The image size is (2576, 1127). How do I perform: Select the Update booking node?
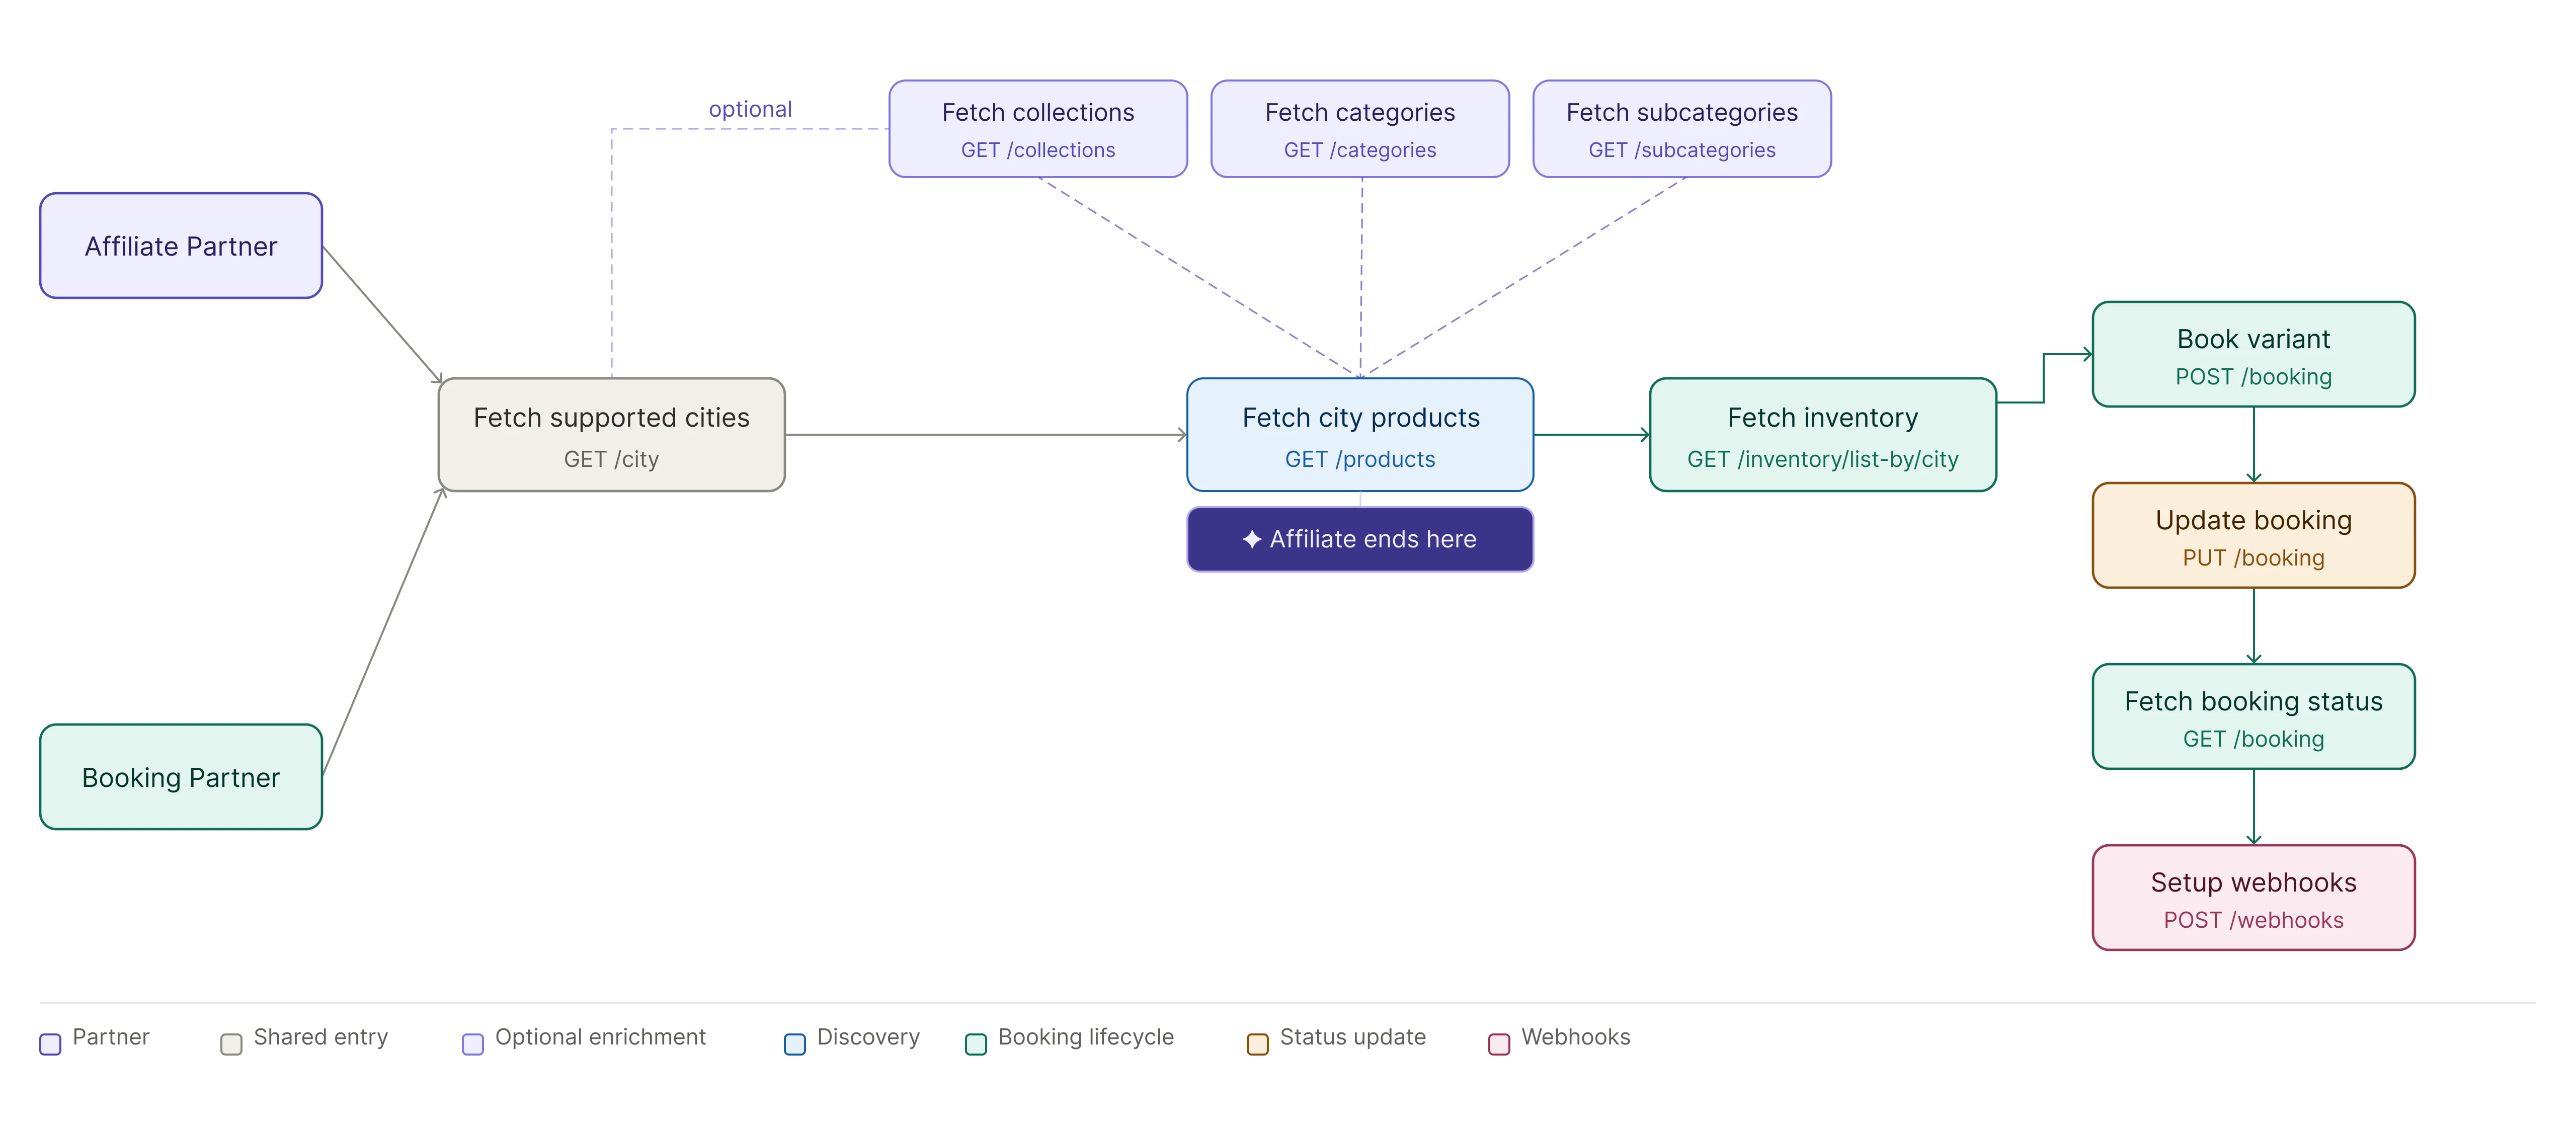pos(2253,536)
